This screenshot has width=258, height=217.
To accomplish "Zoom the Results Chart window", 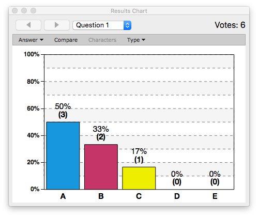I will [x=34, y=11].
